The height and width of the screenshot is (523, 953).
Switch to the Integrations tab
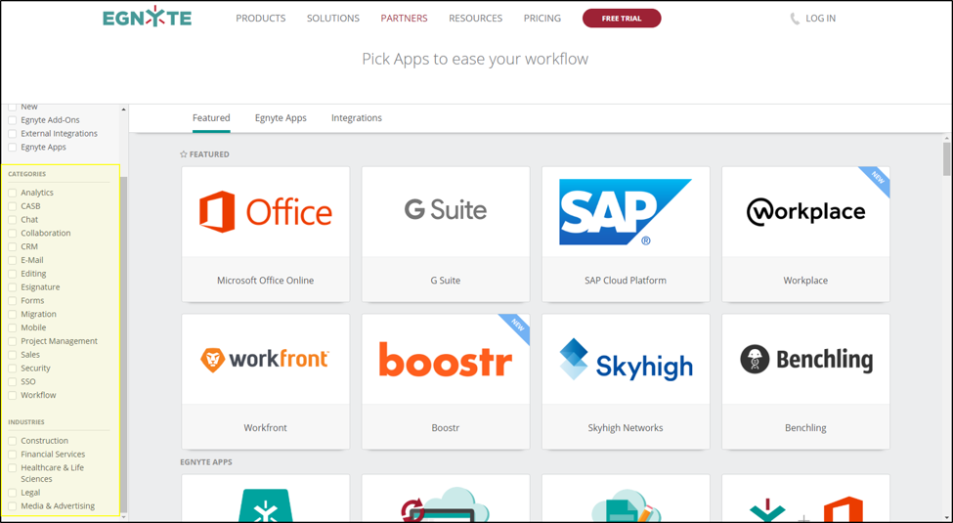coord(356,118)
